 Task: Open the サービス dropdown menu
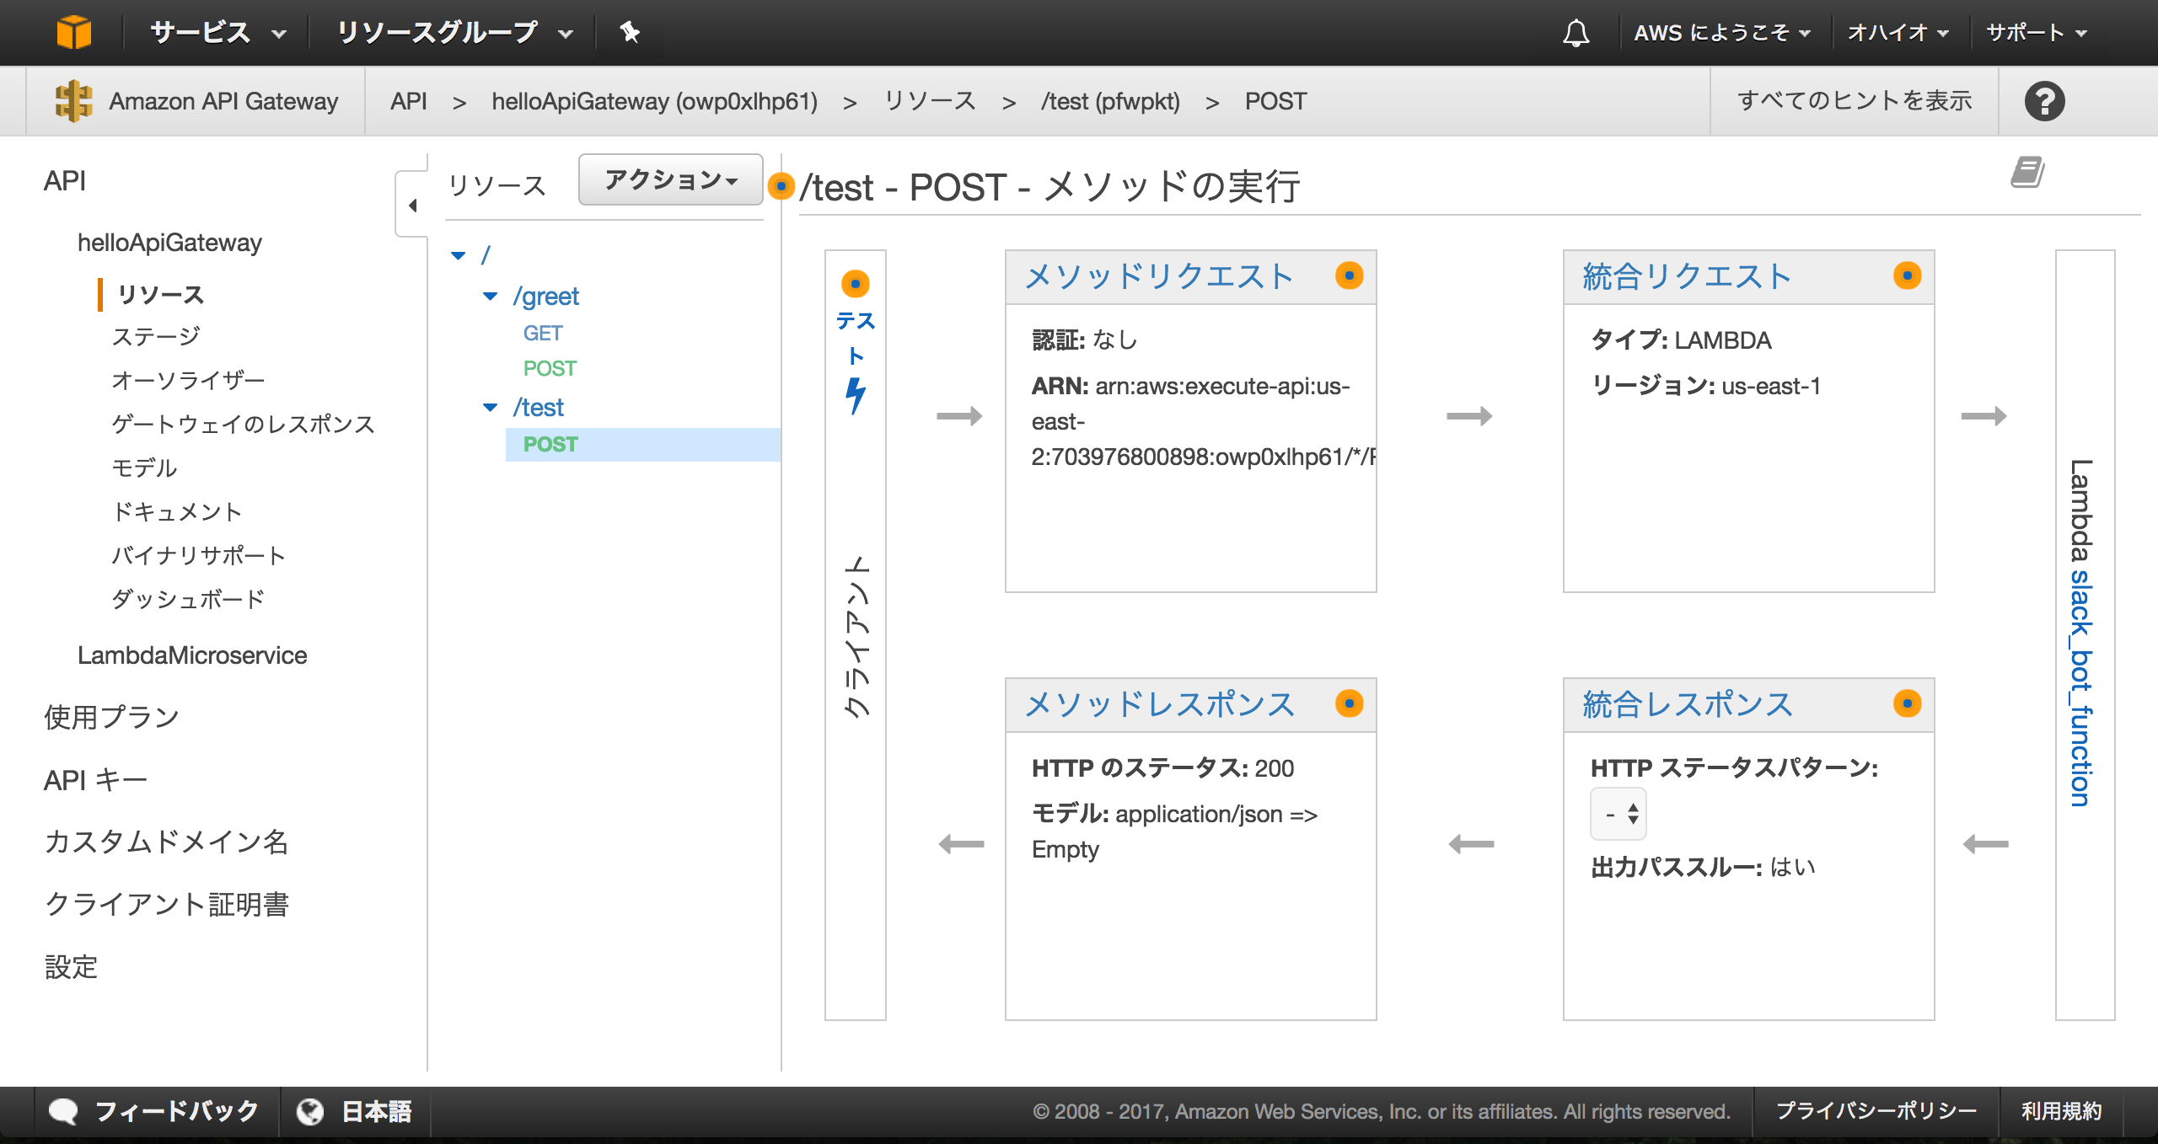217,33
